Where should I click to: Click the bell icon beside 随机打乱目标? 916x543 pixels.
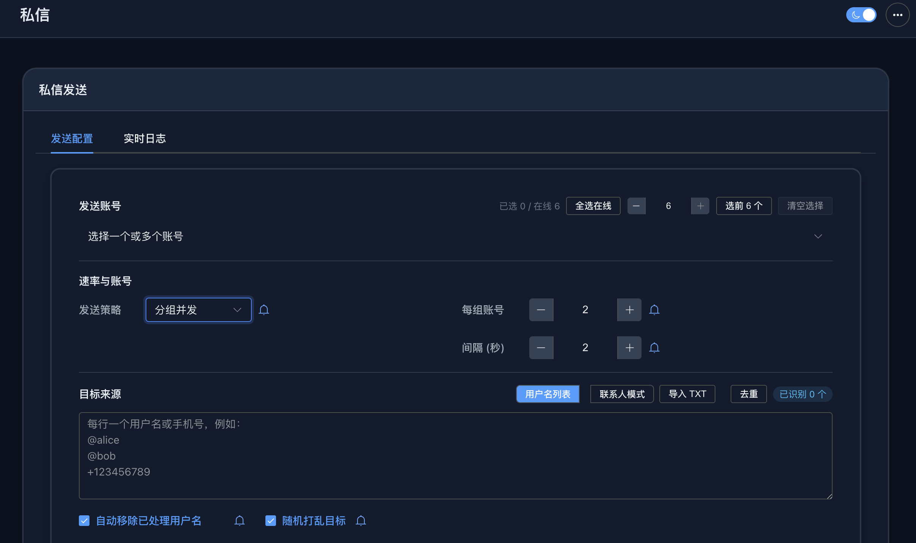(361, 521)
